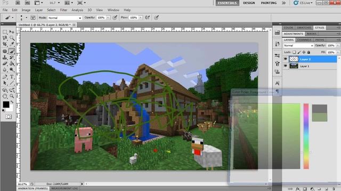Hide Layer 2 with eye icon

tap(286, 59)
